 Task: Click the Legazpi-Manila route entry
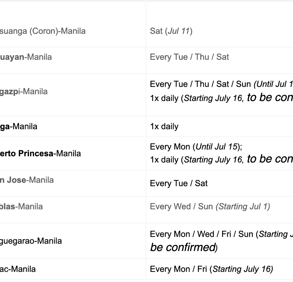[24, 91]
